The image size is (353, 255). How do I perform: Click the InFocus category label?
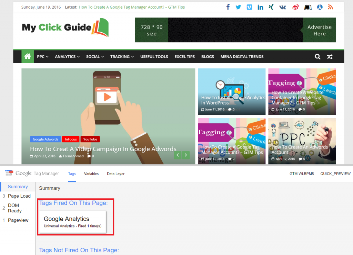(71, 139)
